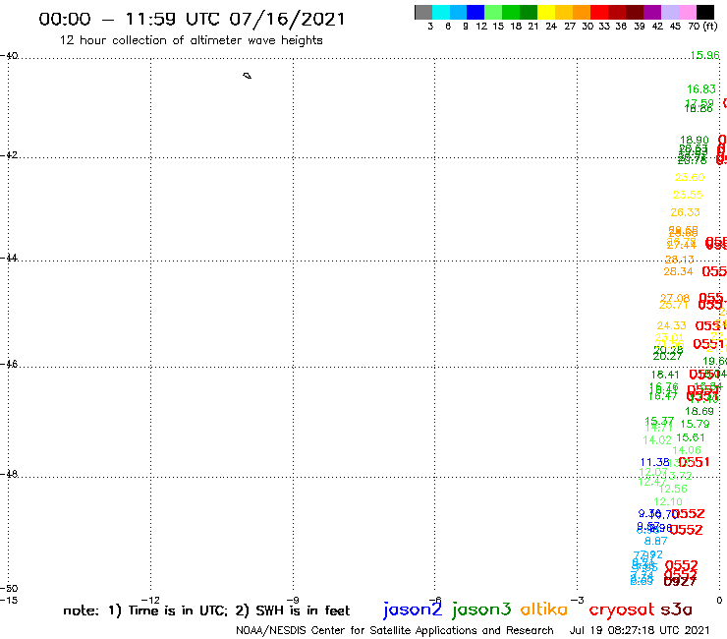Click the light green reading 14.02
This screenshot has width=727, height=639.
coord(657,439)
